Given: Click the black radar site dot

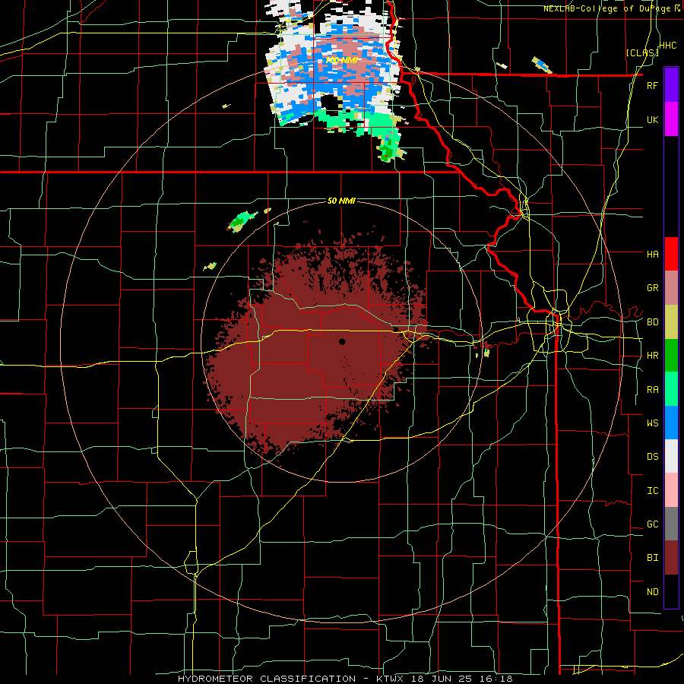Looking at the screenshot, I should coord(342,341).
